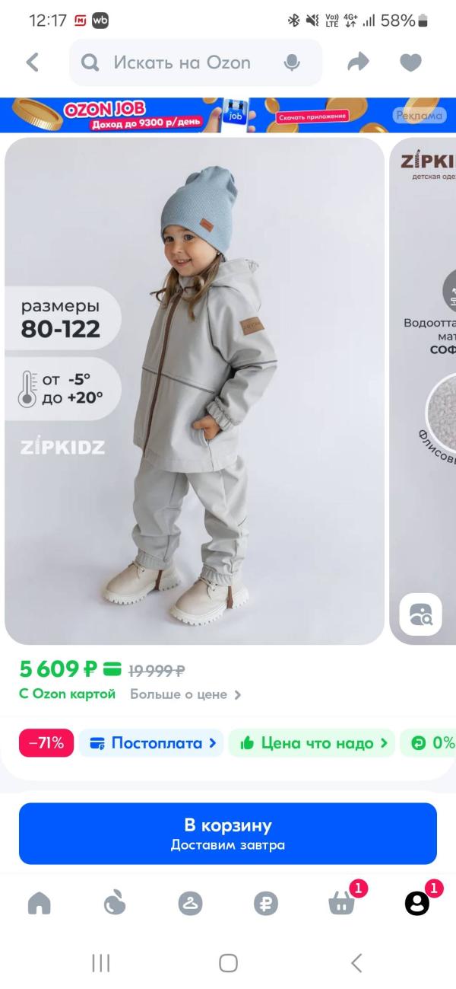Tap the Ozon Job ad banner
456x989 pixels.
(x=228, y=115)
